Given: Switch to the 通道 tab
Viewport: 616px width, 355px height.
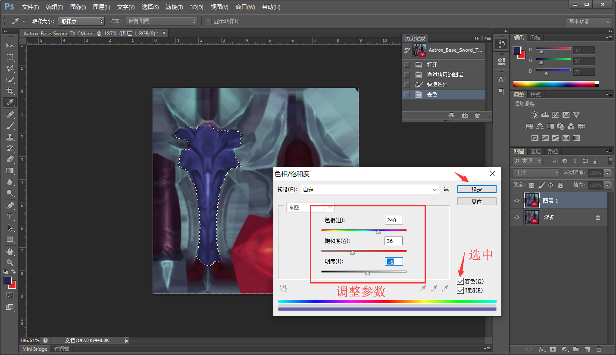Looking at the screenshot, I should [x=535, y=151].
